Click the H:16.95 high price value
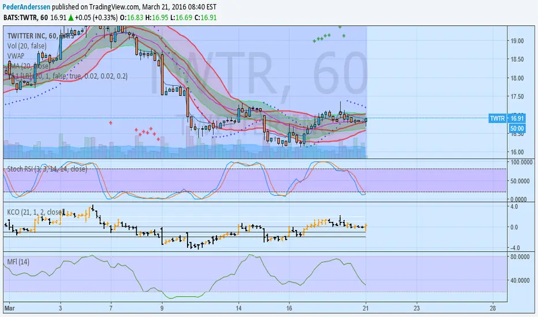This screenshot has width=538, height=317. pyautogui.click(x=156, y=17)
